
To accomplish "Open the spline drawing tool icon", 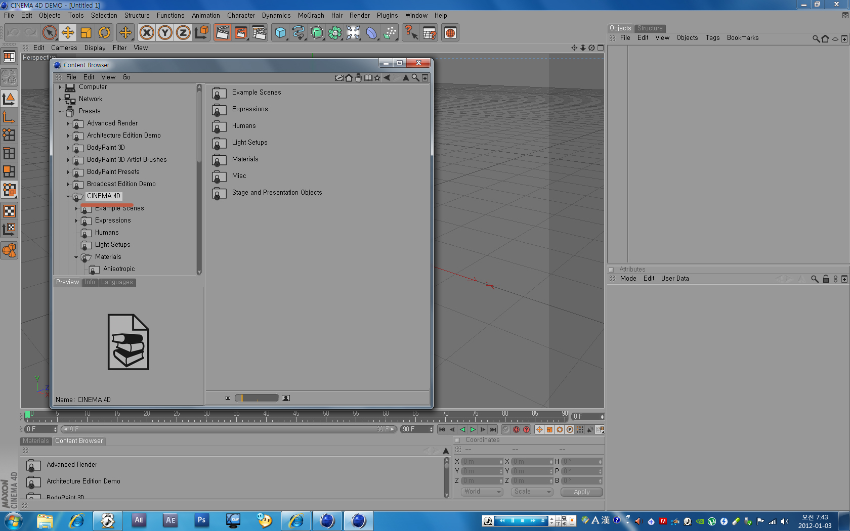I will click(x=299, y=33).
